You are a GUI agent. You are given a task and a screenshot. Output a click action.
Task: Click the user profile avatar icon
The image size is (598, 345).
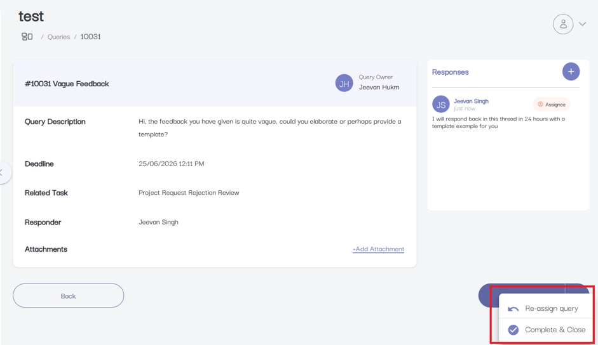point(563,24)
